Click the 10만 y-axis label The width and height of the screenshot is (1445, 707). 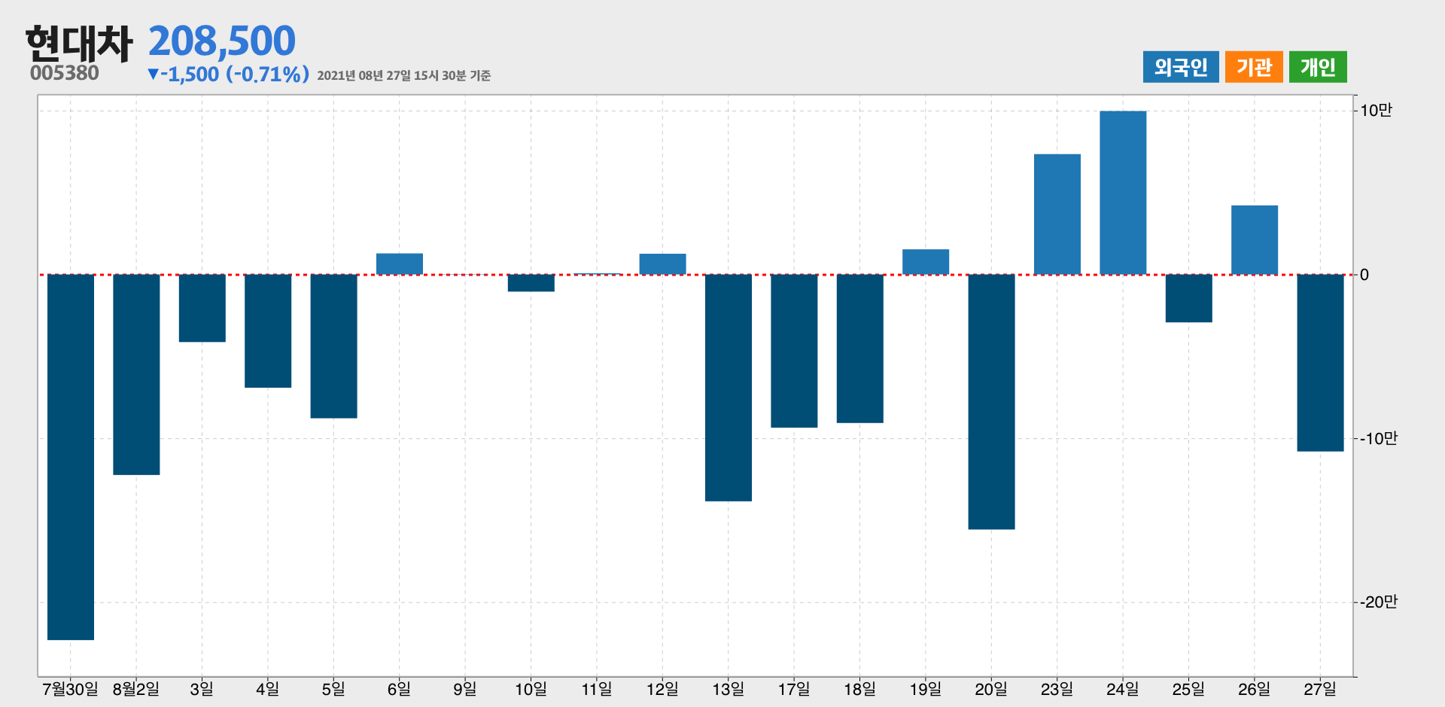point(1376,111)
